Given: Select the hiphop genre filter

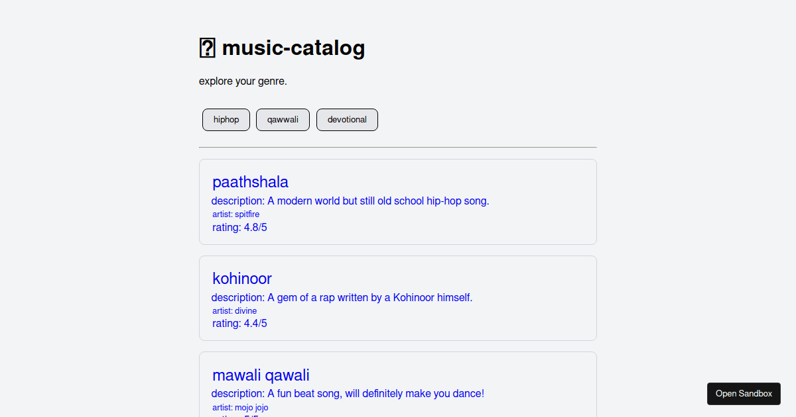Looking at the screenshot, I should click(226, 119).
